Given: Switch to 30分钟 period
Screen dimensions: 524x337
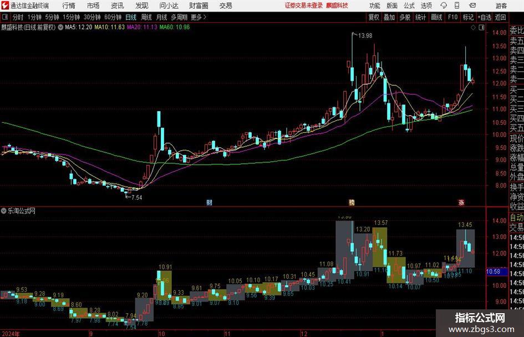Looking at the screenshot, I should [92, 17].
